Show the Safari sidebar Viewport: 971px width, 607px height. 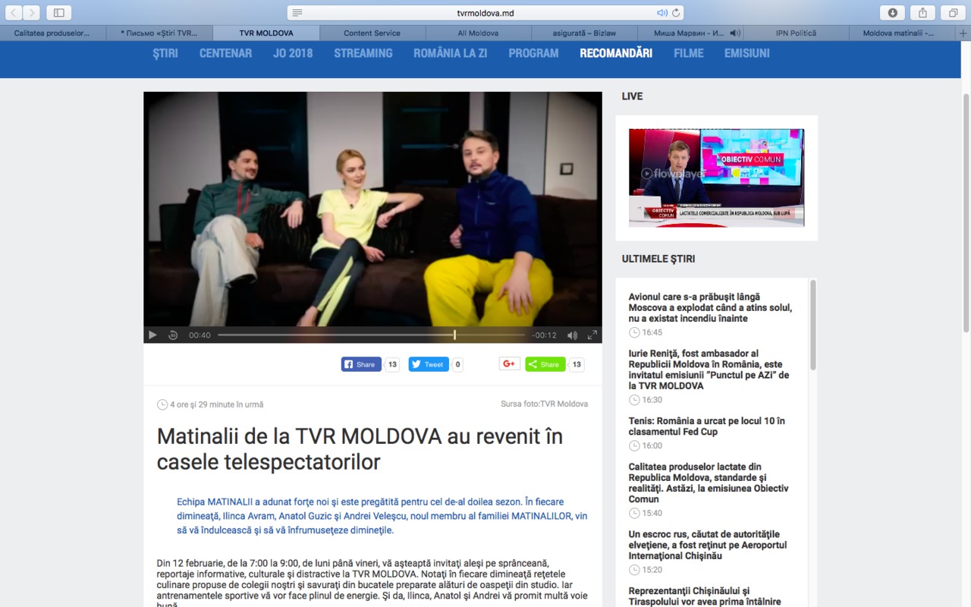click(58, 13)
